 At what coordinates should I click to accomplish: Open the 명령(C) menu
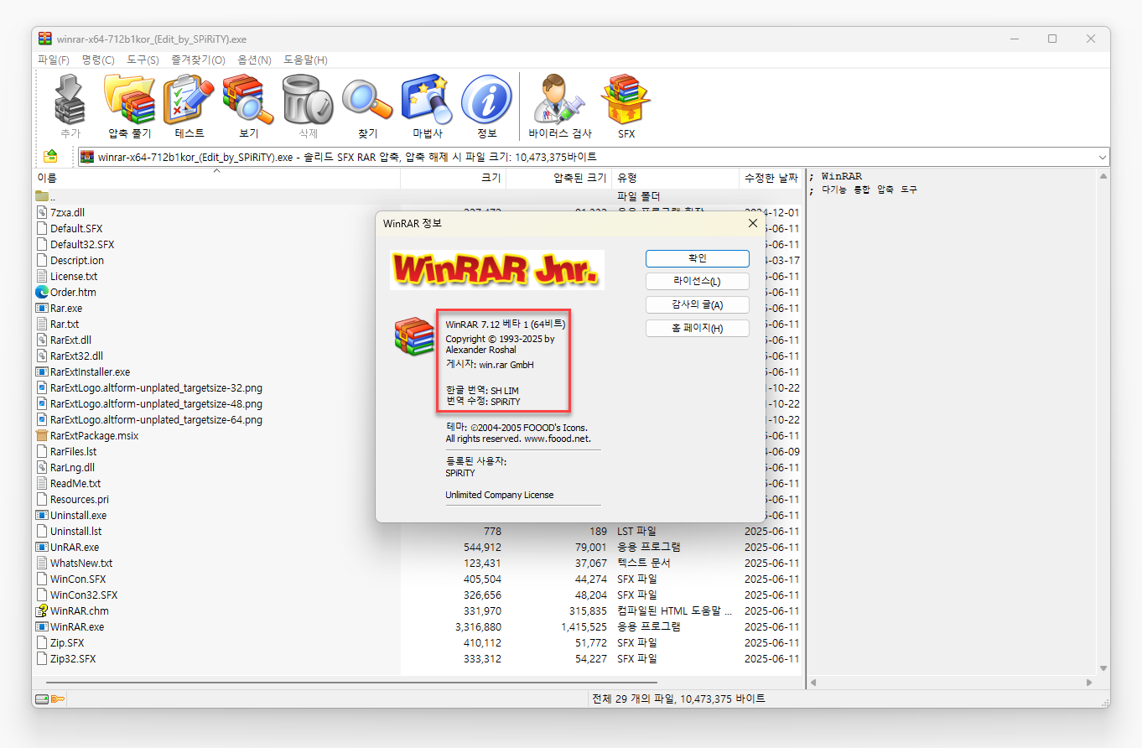[98, 60]
